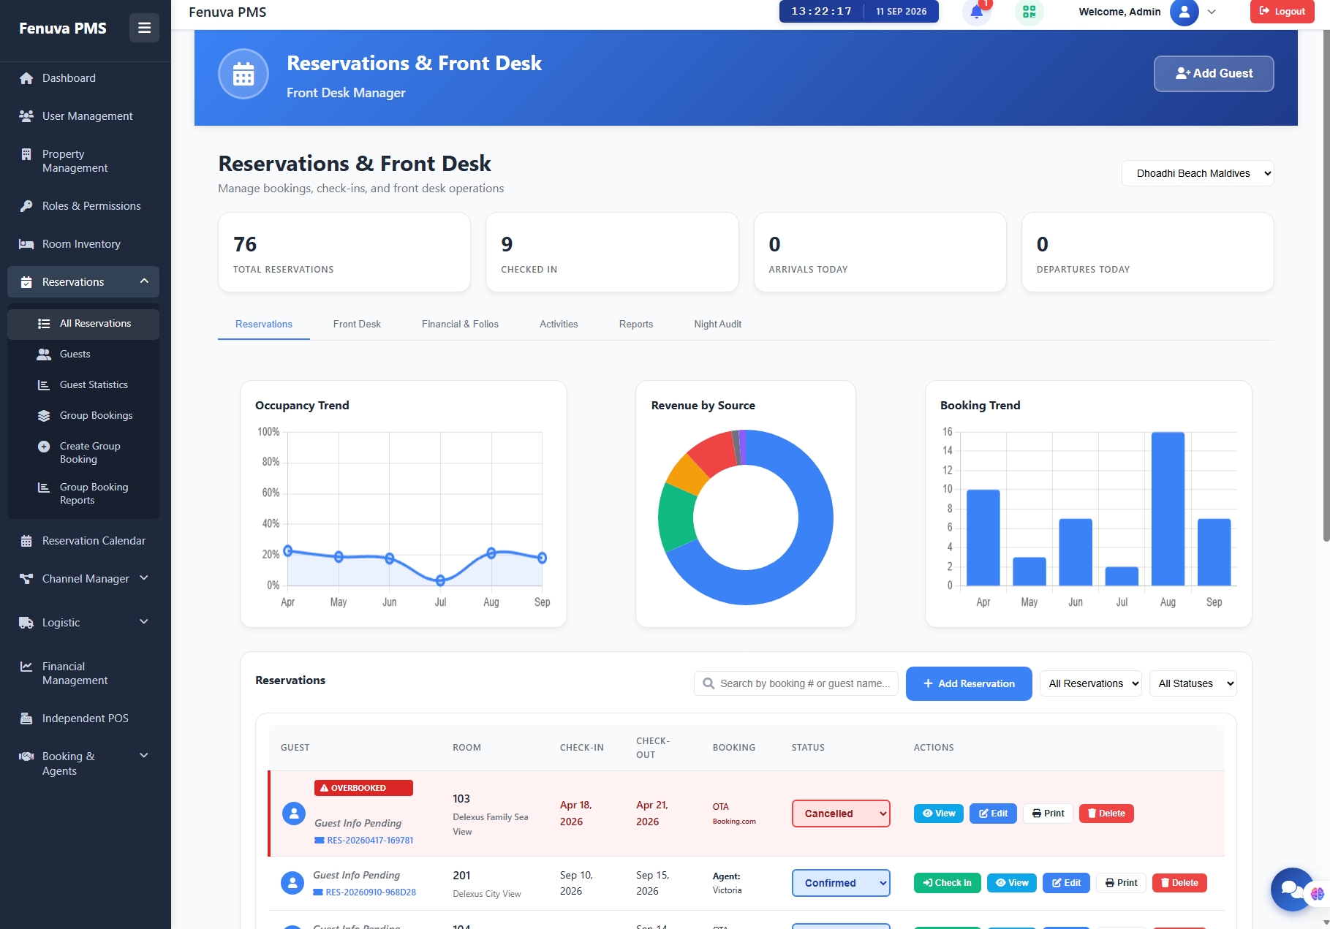The width and height of the screenshot is (1330, 929).
Task: Click the guest avatar for room 103
Action: (294, 814)
